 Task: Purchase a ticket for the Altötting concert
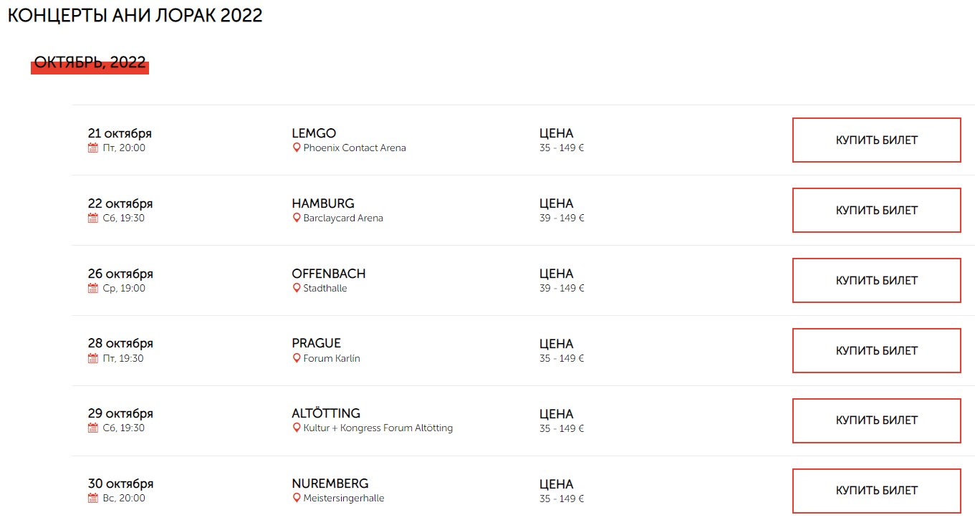coord(876,420)
